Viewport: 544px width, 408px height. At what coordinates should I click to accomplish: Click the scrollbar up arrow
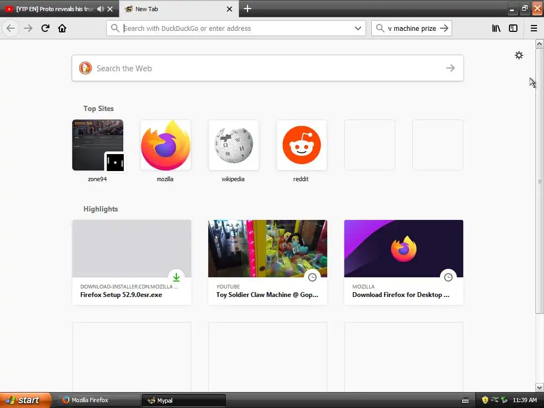coord(540,44)
